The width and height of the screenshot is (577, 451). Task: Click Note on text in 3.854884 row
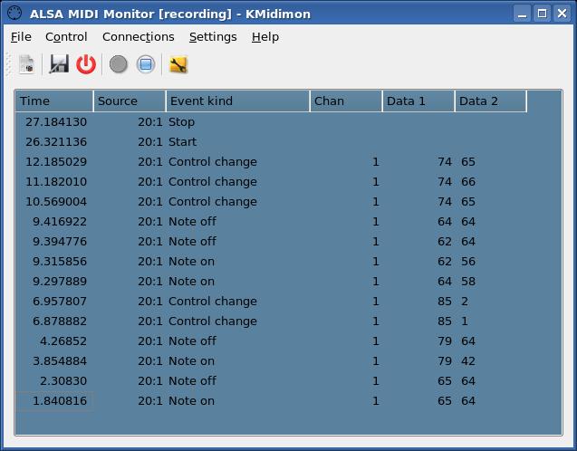191,360
